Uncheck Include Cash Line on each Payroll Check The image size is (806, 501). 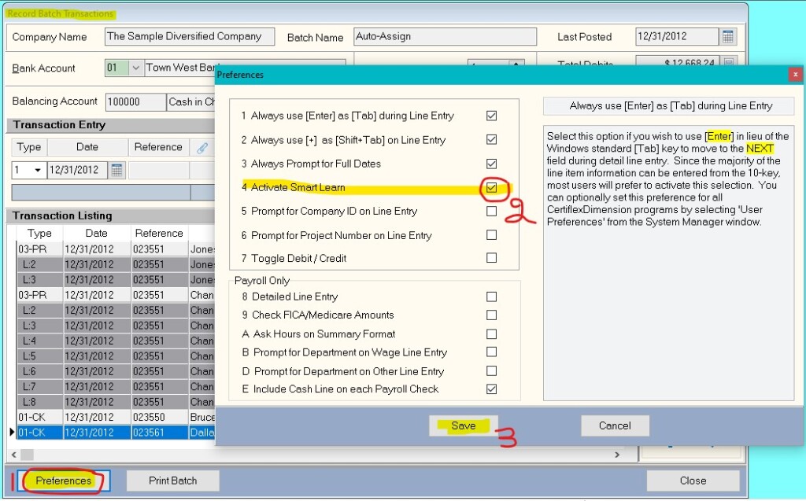click(x=491, y=389)
